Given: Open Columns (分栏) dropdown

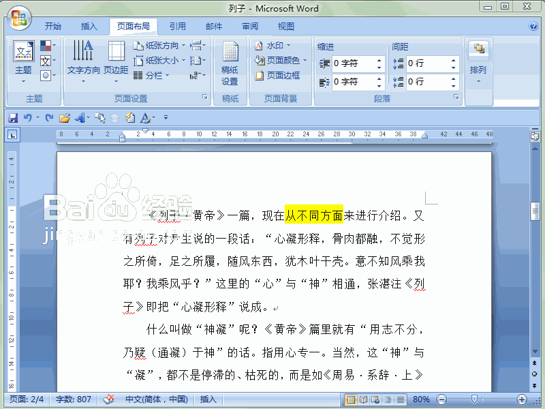Looking at the screenshot, I should click(x=151, y=75).
